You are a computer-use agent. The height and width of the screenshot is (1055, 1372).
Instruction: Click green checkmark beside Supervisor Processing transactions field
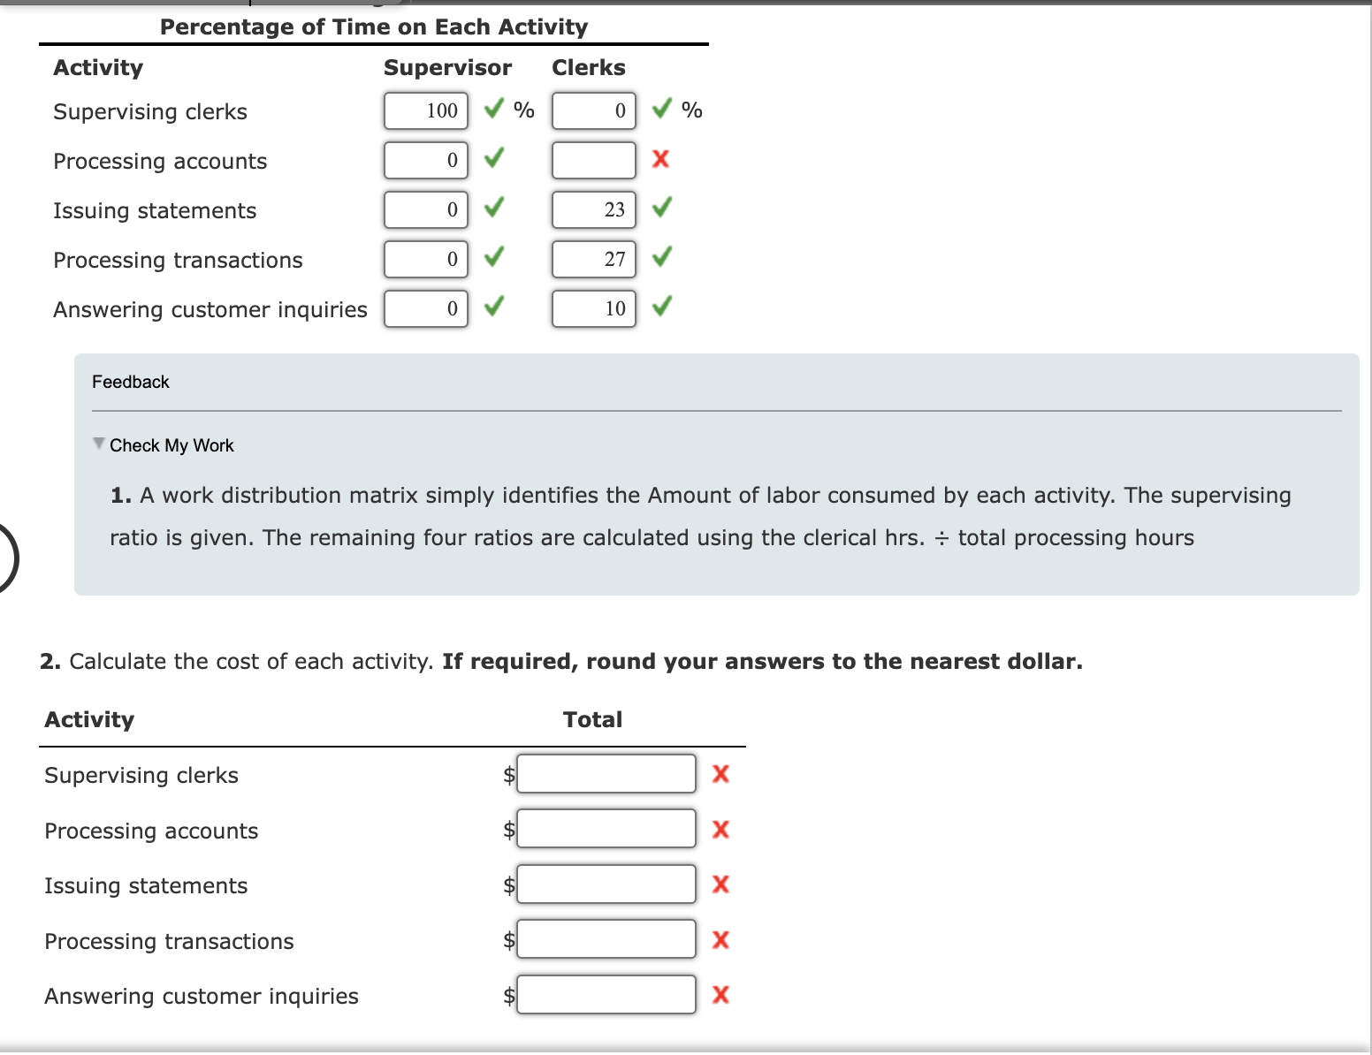(494, 257)
